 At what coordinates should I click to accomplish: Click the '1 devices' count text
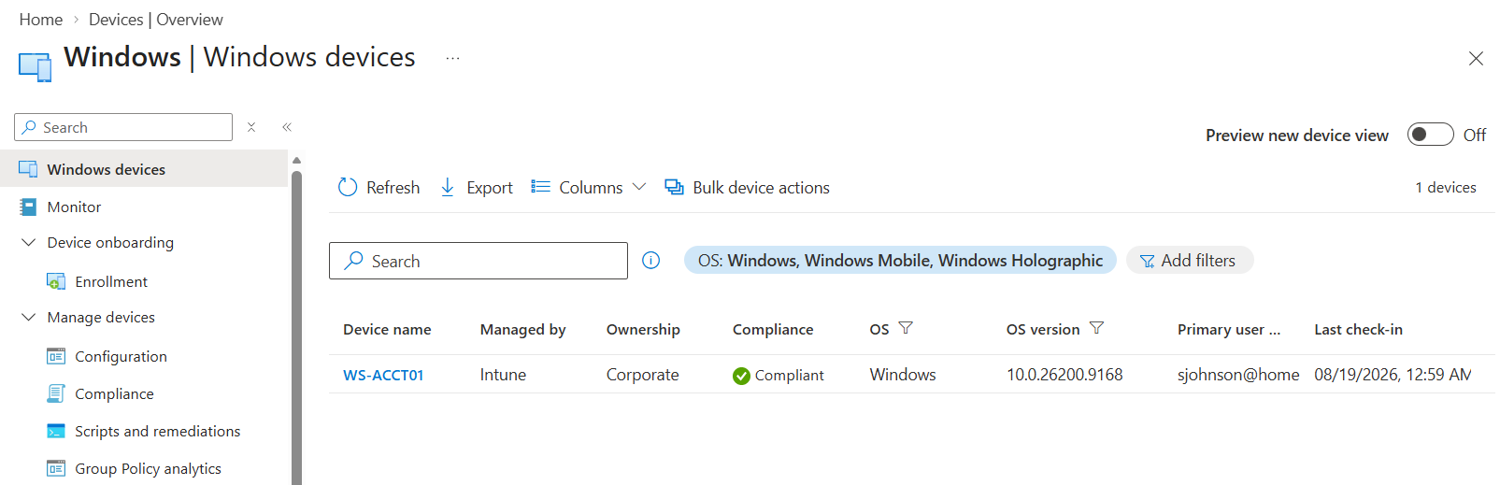coord(1445,187)
